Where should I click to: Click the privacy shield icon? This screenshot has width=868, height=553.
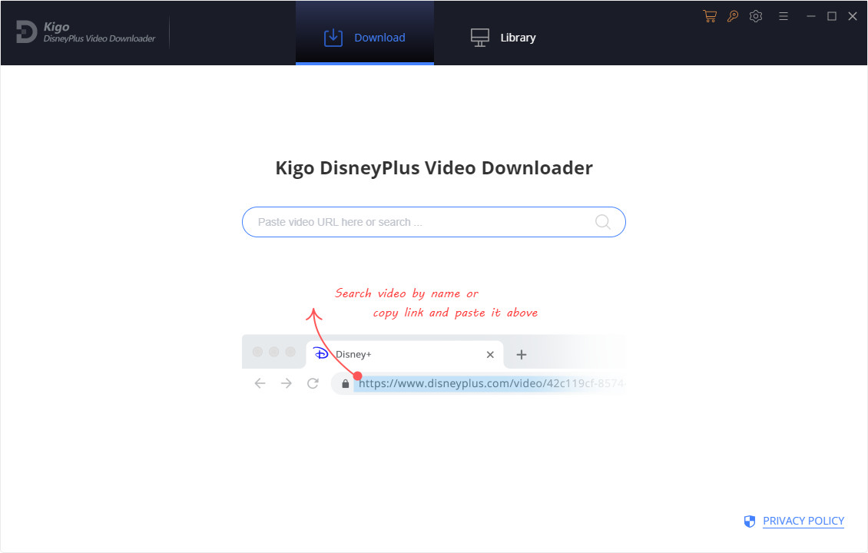coord(750,521)
